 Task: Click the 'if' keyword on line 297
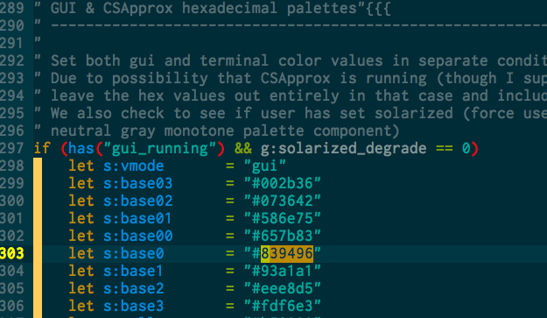pos(42,148)
